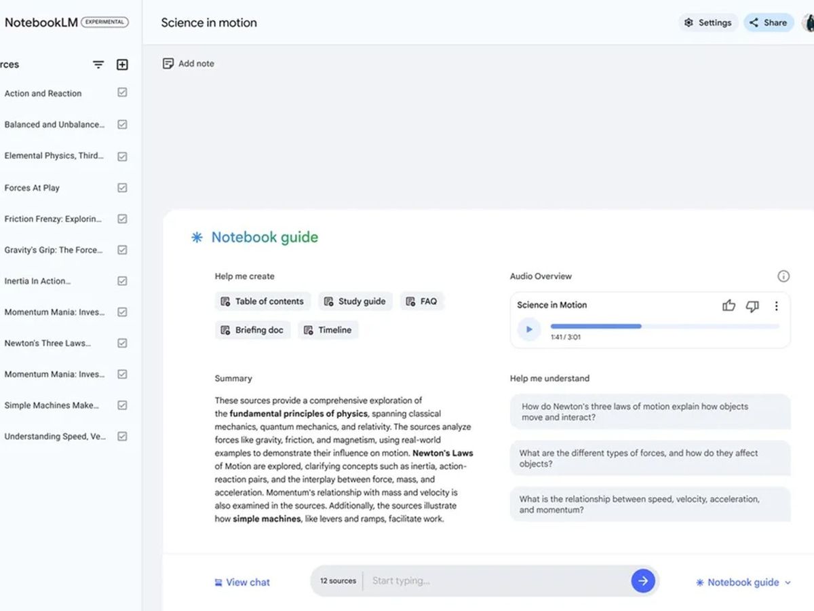Uncheck the Action and Reaction source
This screenshot has height=611, width=814.
[122, 93]
